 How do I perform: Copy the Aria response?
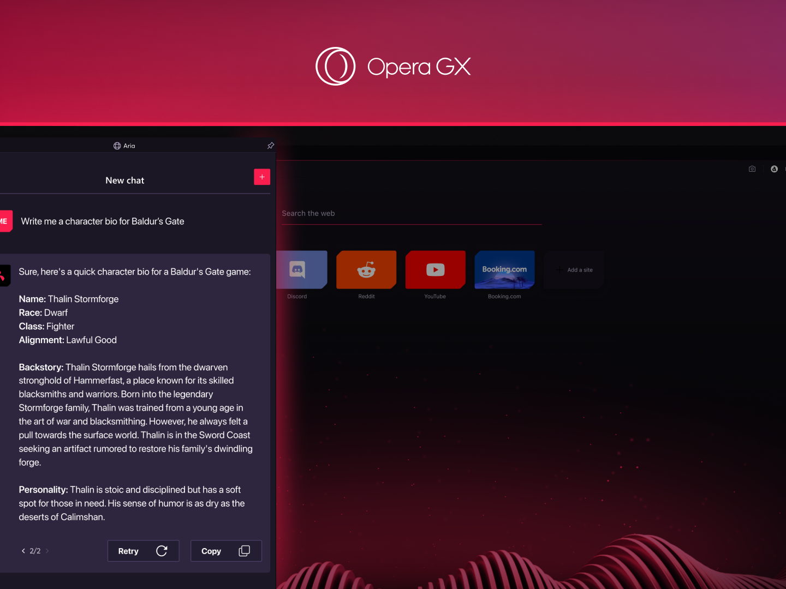(x=226, y=551)
